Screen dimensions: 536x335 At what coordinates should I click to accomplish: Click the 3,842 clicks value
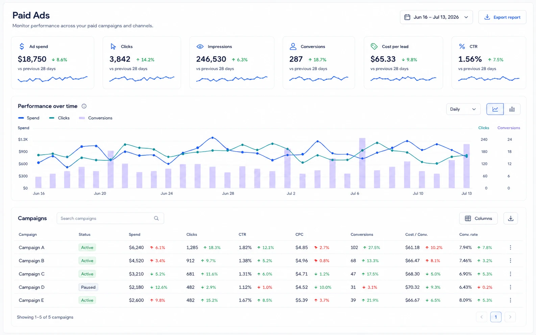pos(120,59)
